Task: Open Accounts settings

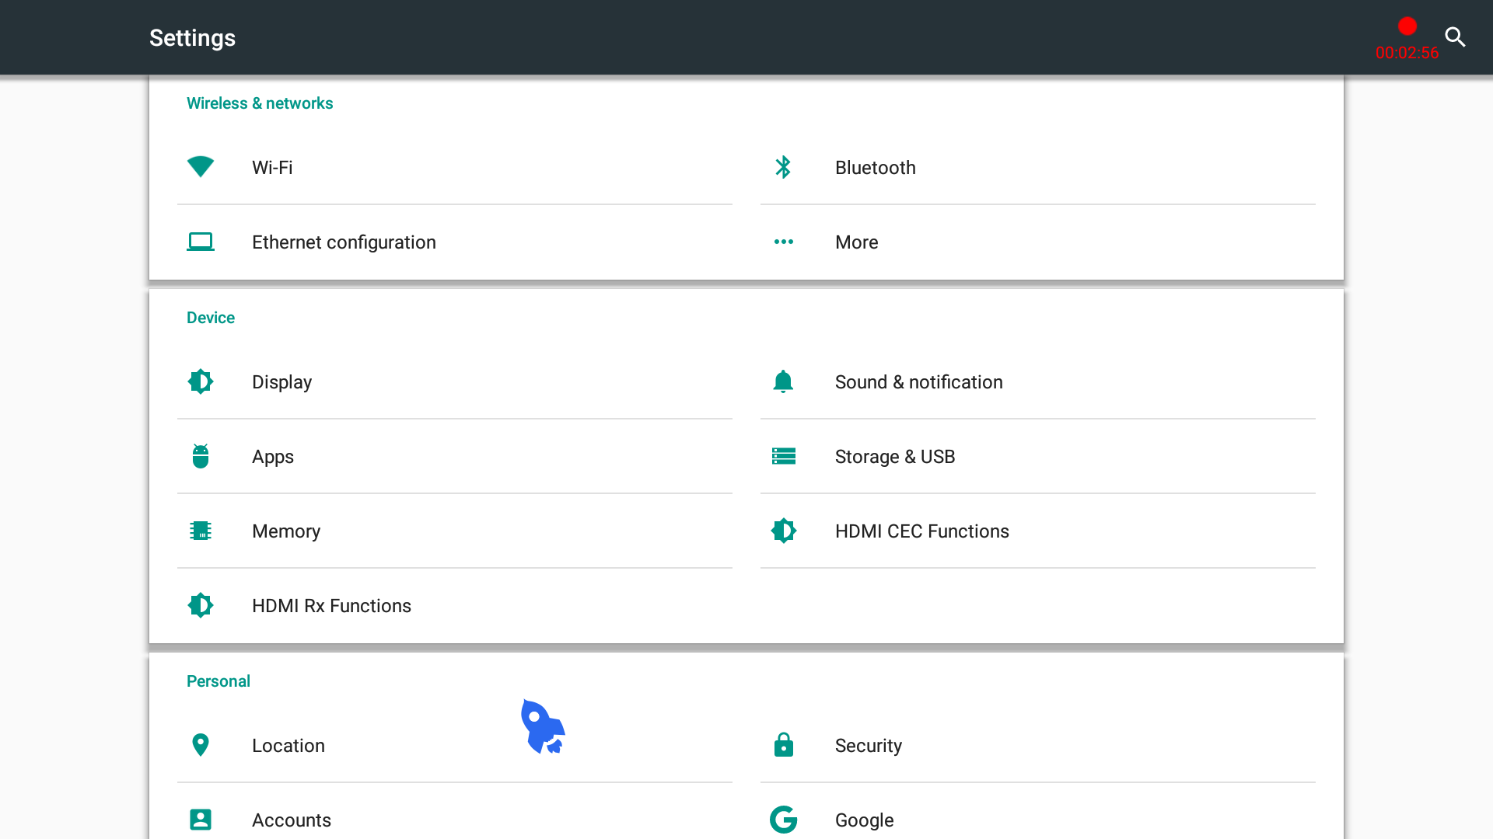Action: click(291, 820)
